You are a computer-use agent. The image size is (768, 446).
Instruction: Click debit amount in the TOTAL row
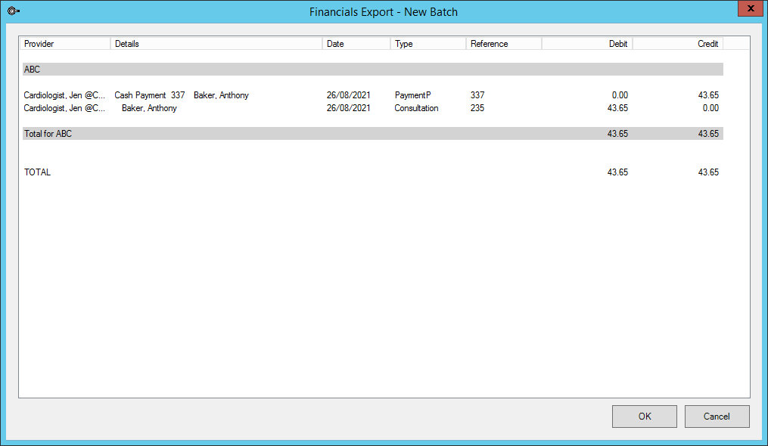click(617, 172)
